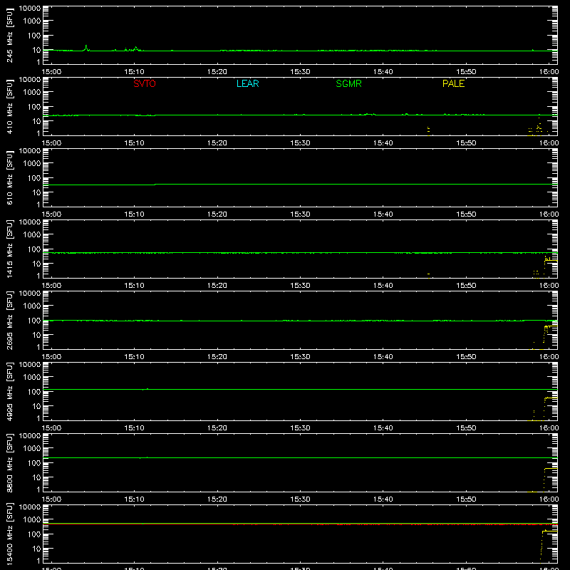Click the 10 y-axis label of the 4995 MHz panel
The image size is (570, 570).
37,406
